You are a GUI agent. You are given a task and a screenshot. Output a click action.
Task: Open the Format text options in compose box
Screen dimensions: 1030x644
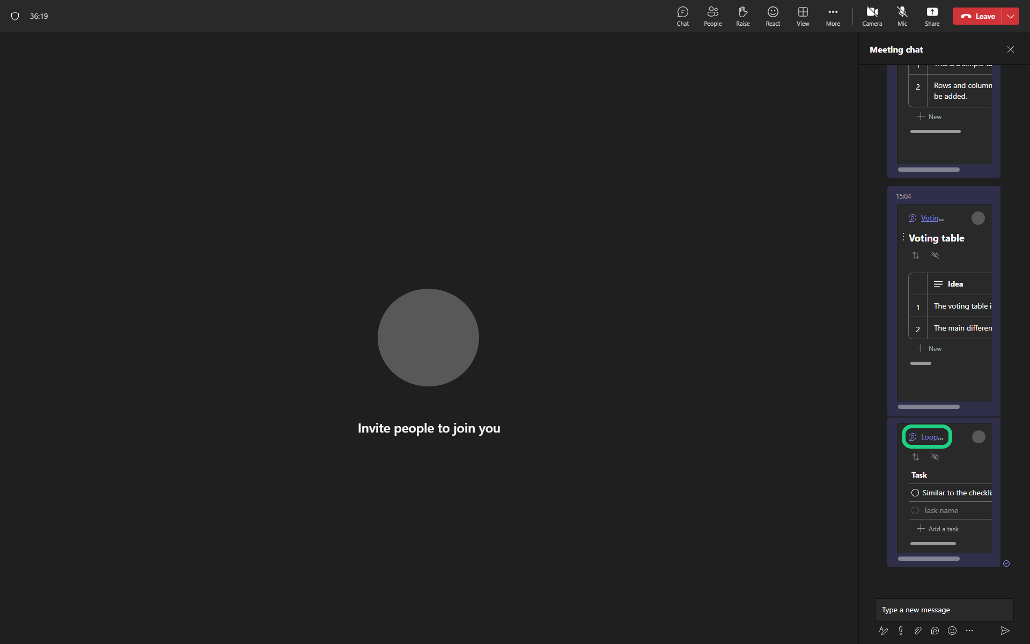(883, 631)
